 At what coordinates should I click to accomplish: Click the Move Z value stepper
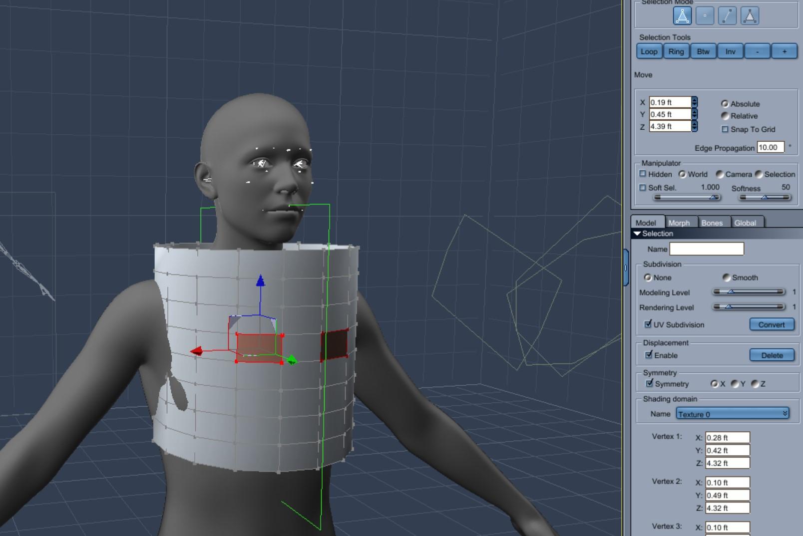click(x=694, y=126)
